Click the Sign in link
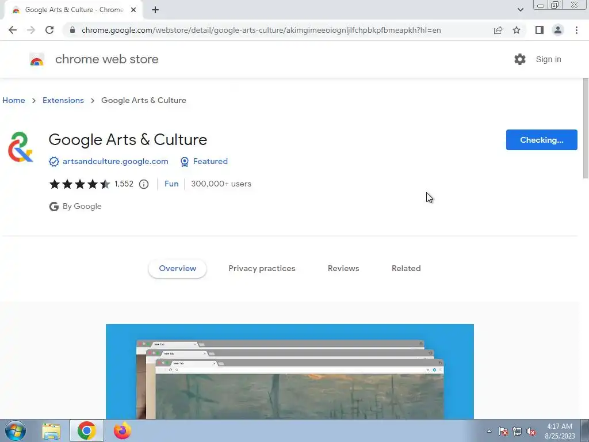589x442 pixels. point(548,59)
